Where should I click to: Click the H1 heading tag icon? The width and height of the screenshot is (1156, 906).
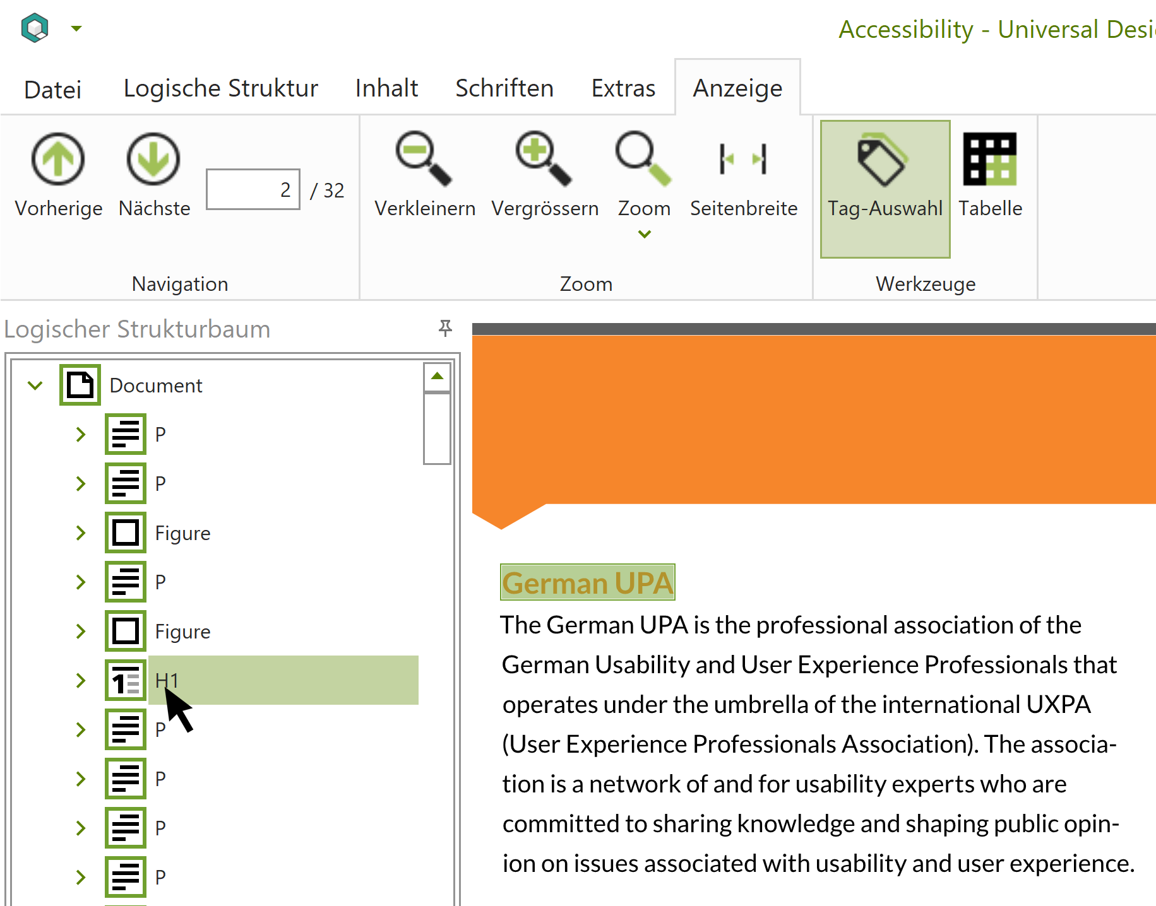[x=126, y=680]
